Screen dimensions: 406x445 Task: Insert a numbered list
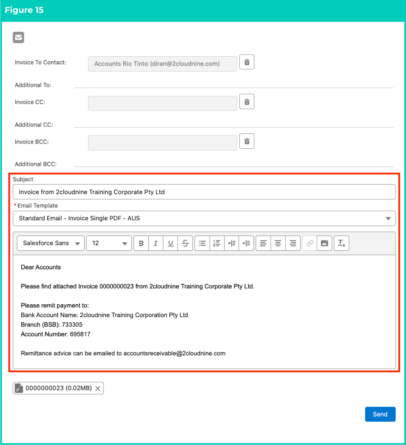(217, 243)
